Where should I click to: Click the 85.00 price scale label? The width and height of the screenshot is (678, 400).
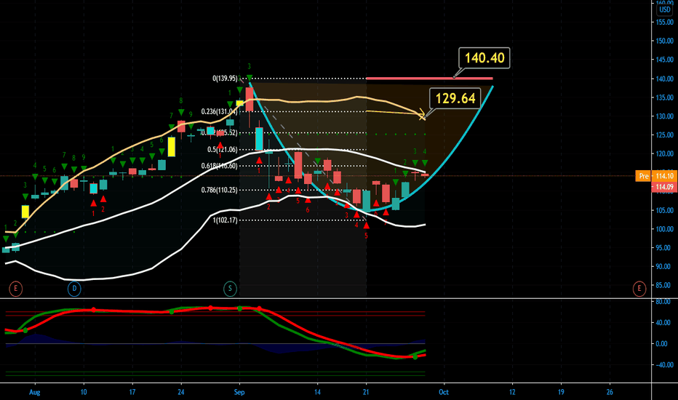click(x=664, y=285)
